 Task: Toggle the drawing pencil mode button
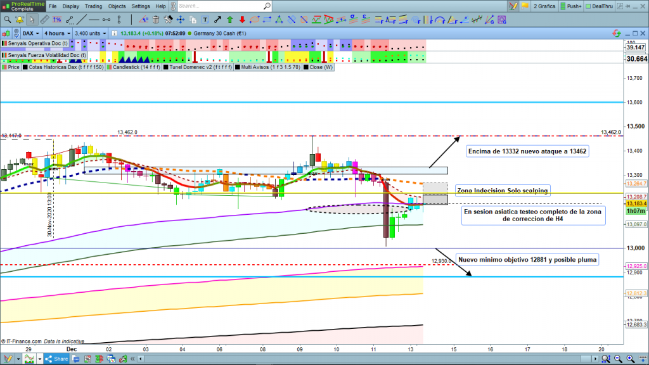(x=513, y=6)
